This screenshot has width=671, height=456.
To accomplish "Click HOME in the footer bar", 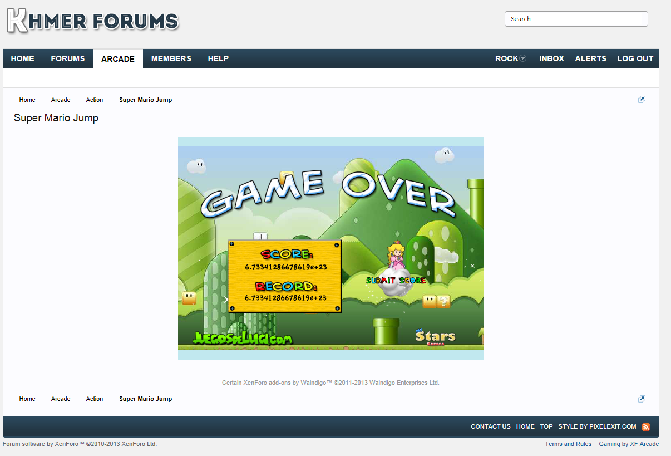I will click(x=525, y=426).
